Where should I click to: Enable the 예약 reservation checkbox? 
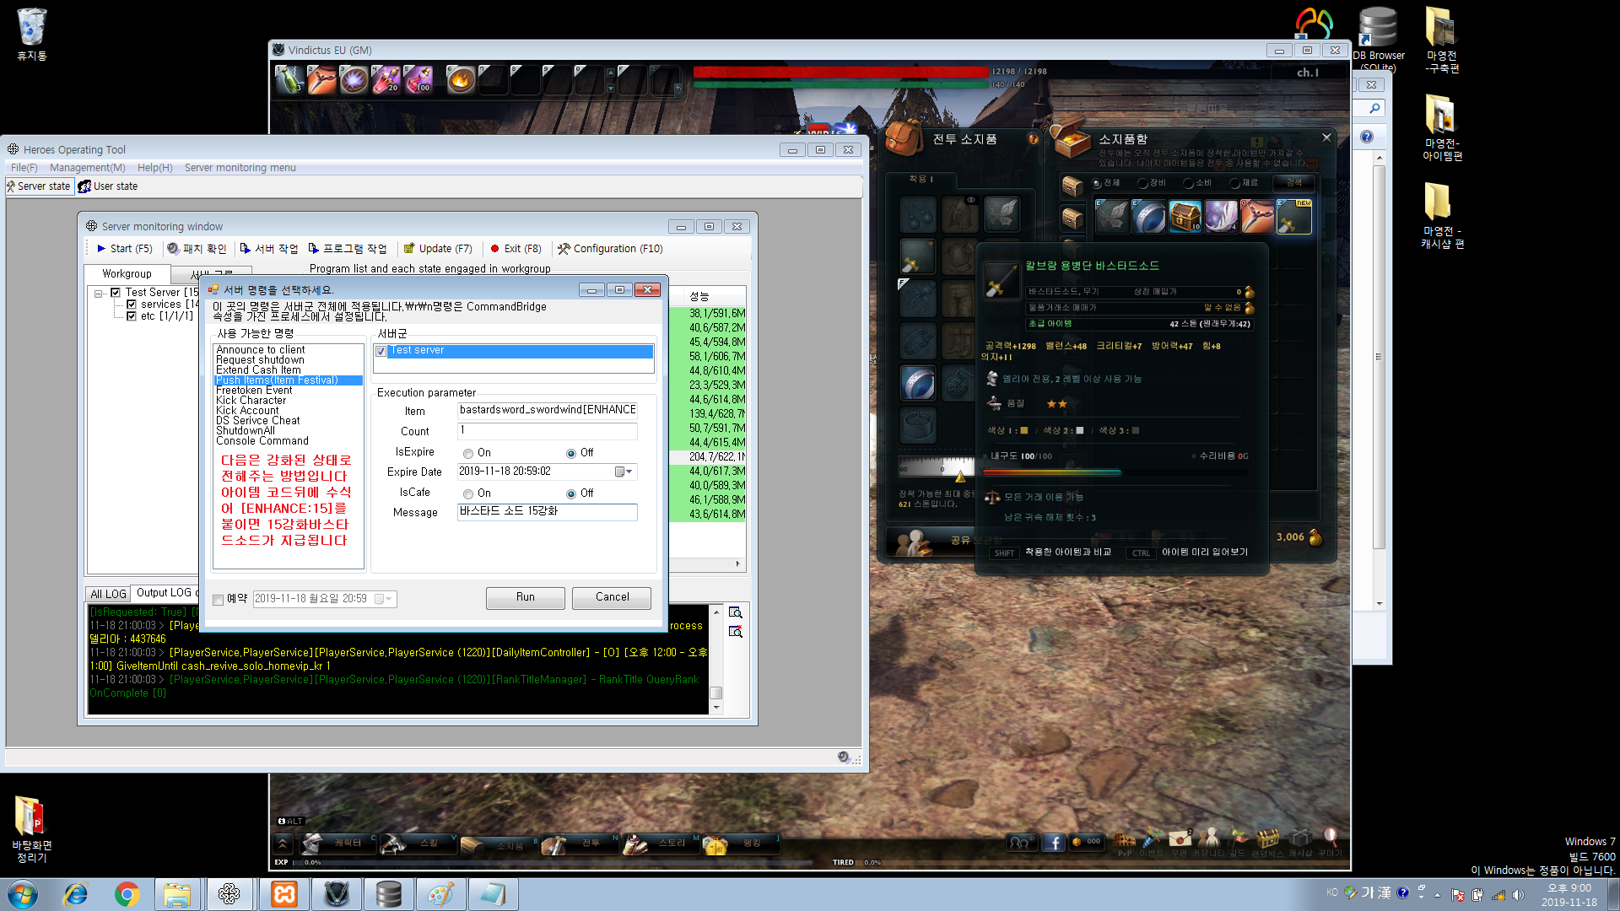[x=219, y=600]
